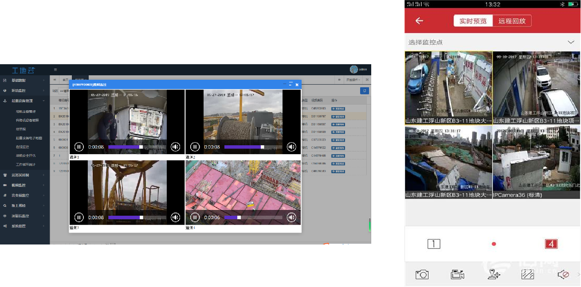Image resolution: width=581 pixels, height=287 pixels.
Task: Switch to four-view layout button
Action: pos(551,244)
